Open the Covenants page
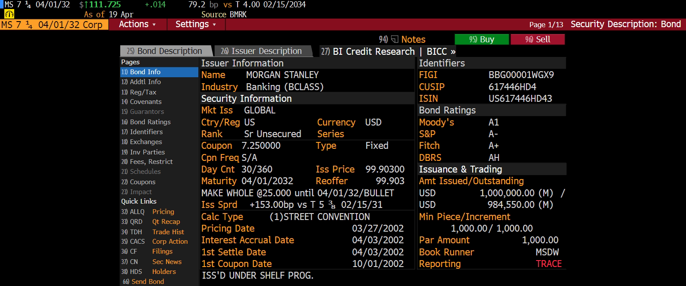 coord(159,102)
